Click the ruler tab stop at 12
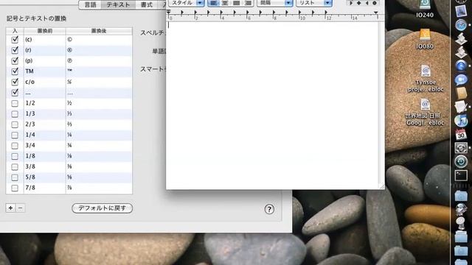Viewport: 472px width, 265px height. coord(326,13)
